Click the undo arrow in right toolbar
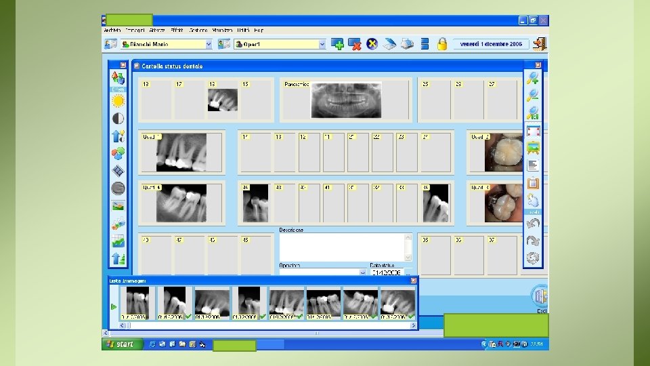The height and width of the screenshot is (366, 650). click(533, 224)
